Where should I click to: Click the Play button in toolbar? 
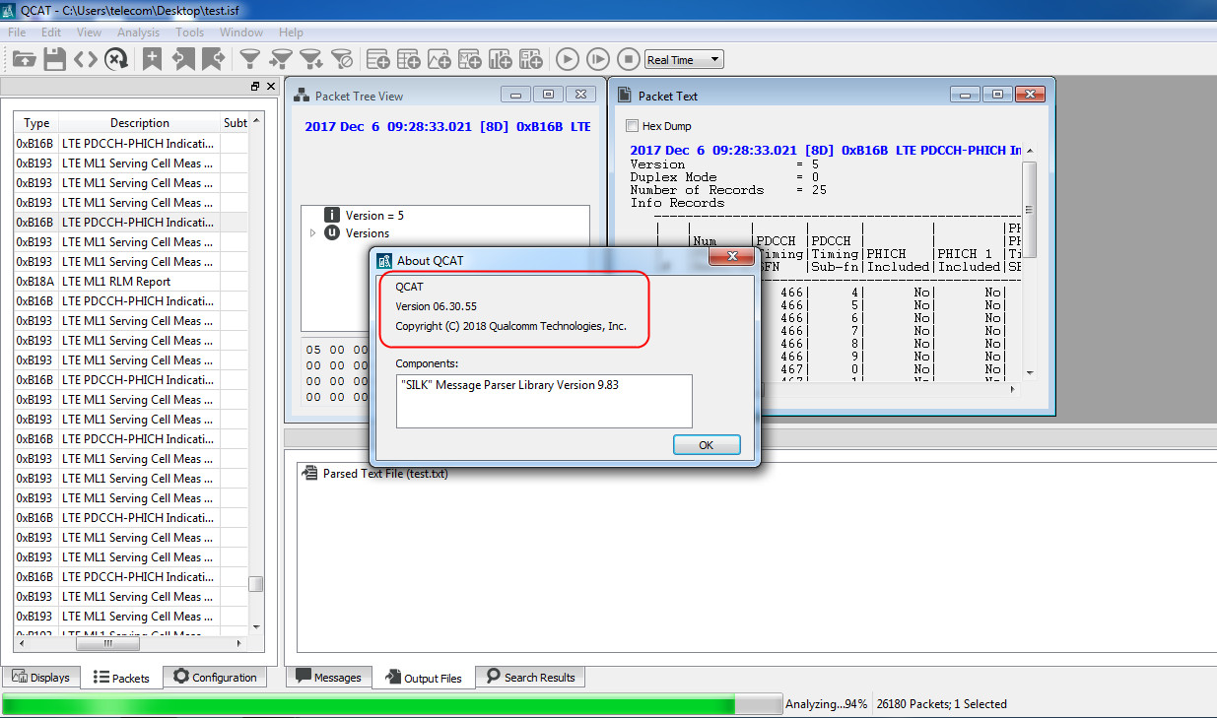point(567,59)
